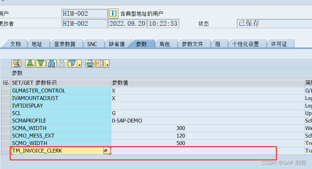This screenshot has width=312, height=169.
Task: Open the filter dropdown arrow
Action: coord(79,64)
